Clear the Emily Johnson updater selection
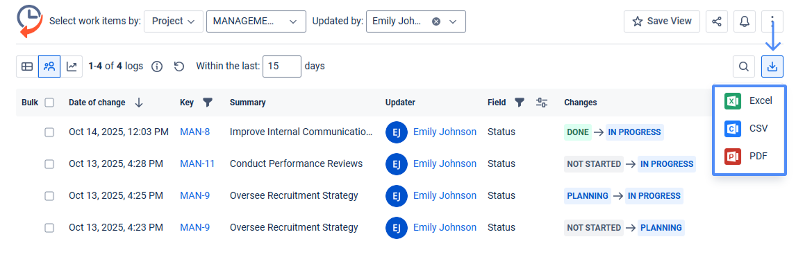This screenshot has width=796, height=257. tap(436, 21)
